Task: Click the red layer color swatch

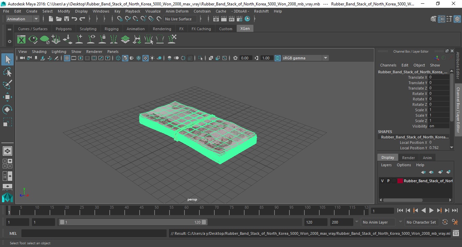Action: pos(400,181)
